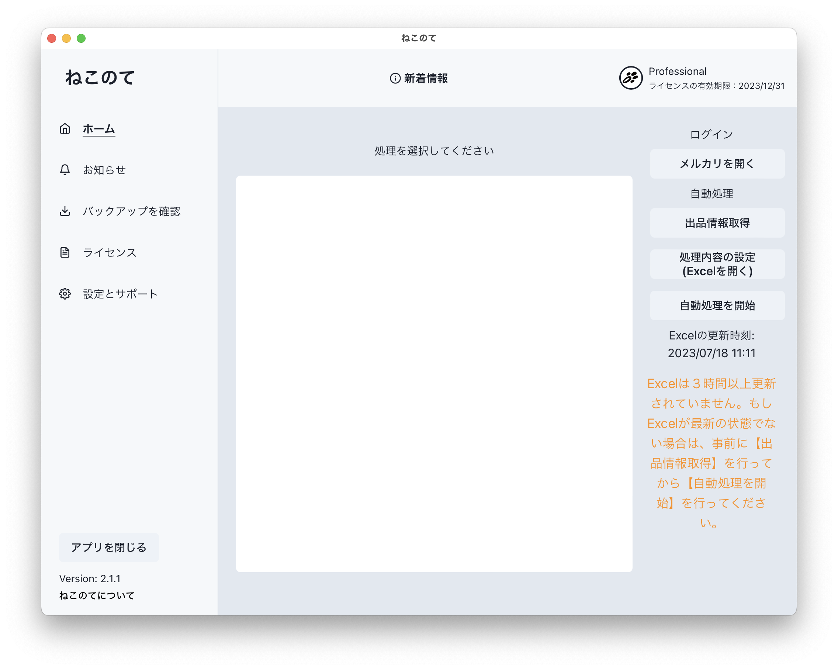Click the gear icon beside 設定とサポート
Screen dimensions: 838x670
click(65, 294)
